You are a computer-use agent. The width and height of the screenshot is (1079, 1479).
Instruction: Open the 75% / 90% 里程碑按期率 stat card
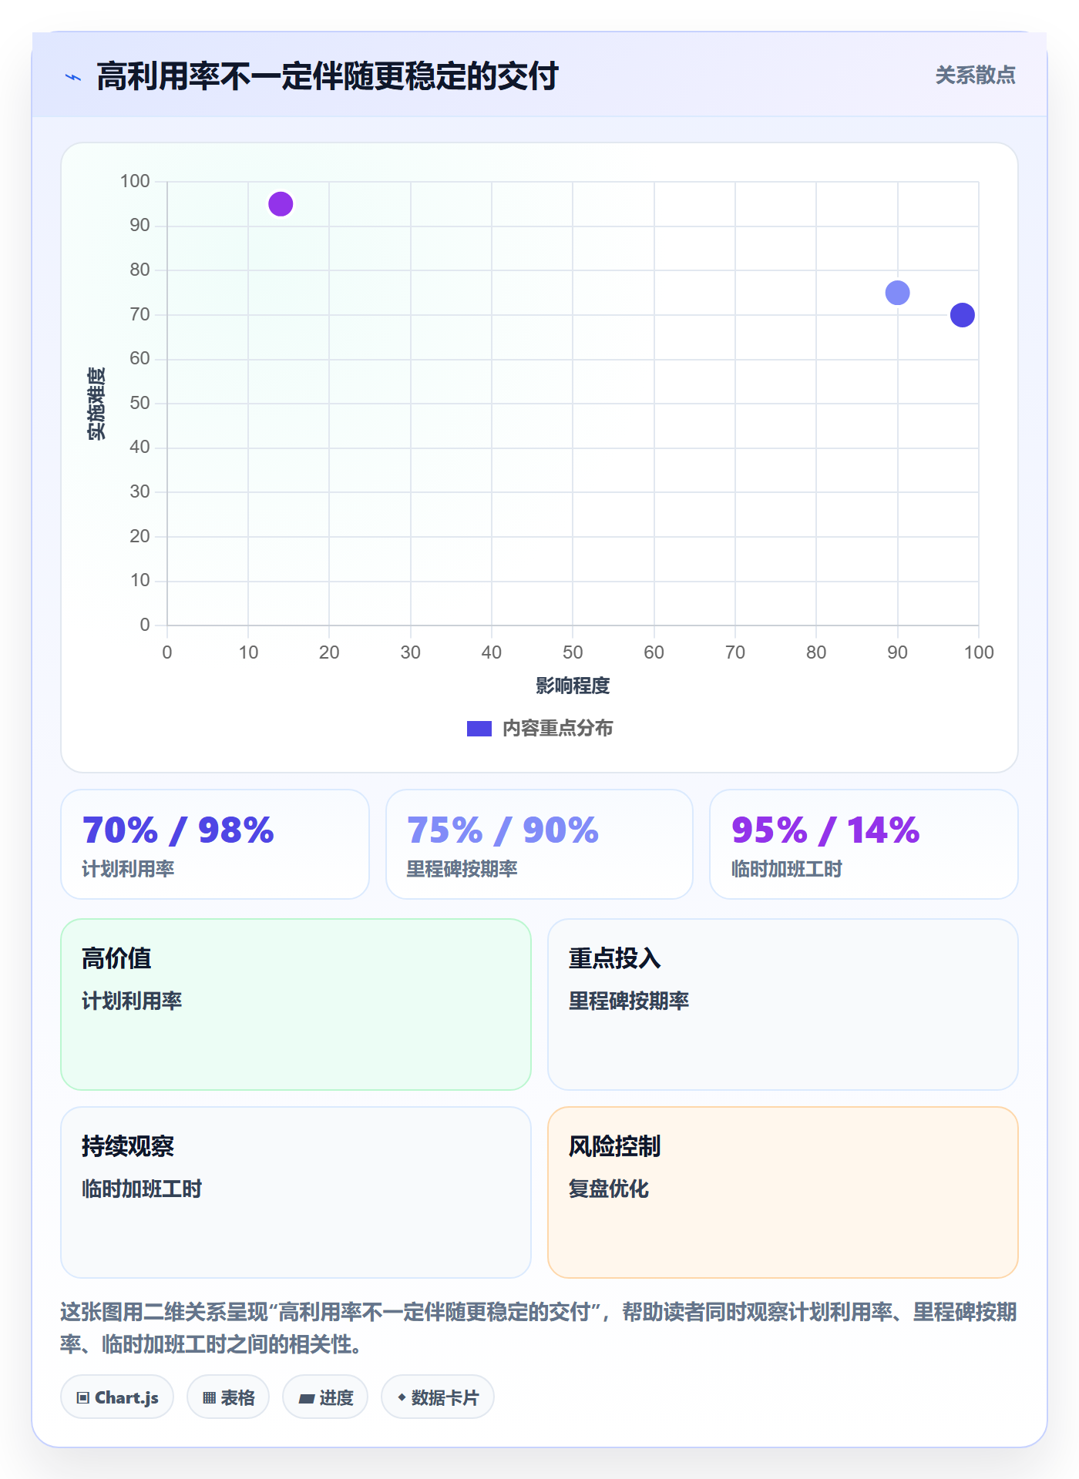coord(539,844)
